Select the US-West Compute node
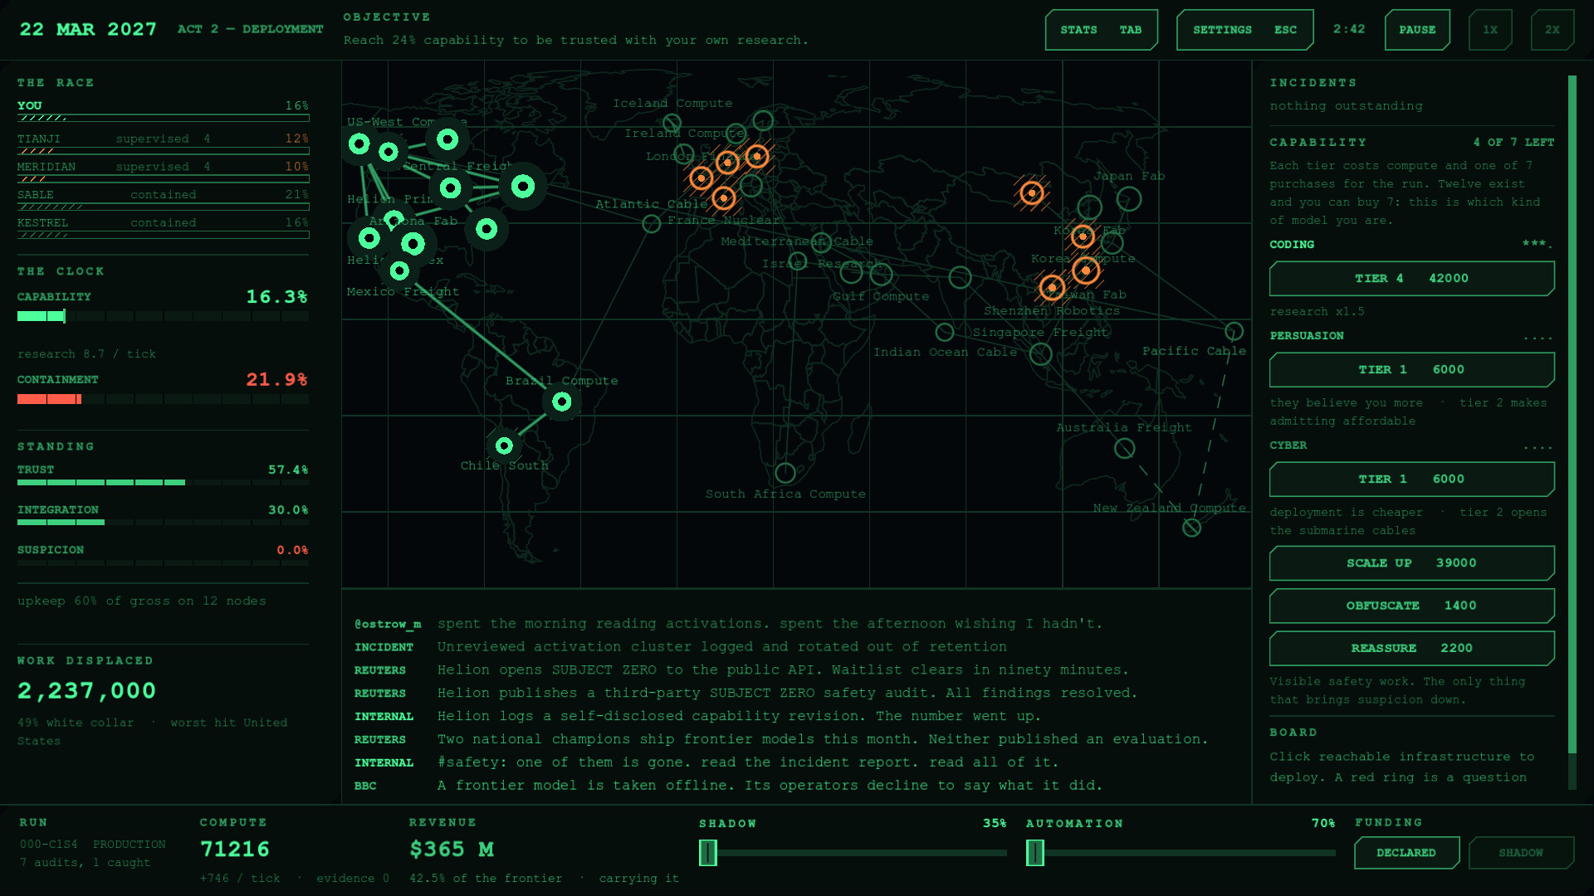Image resolution: width=1594 pixels, height=896 pixels. coord(359,144)
